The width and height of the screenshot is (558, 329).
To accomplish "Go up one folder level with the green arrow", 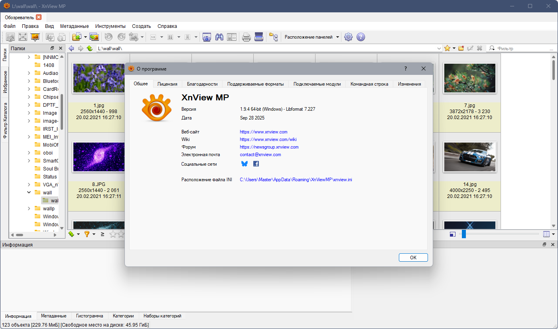I will (x=90, y=48).
